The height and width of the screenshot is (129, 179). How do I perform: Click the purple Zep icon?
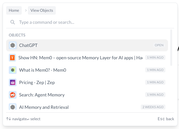click(13, 82)
